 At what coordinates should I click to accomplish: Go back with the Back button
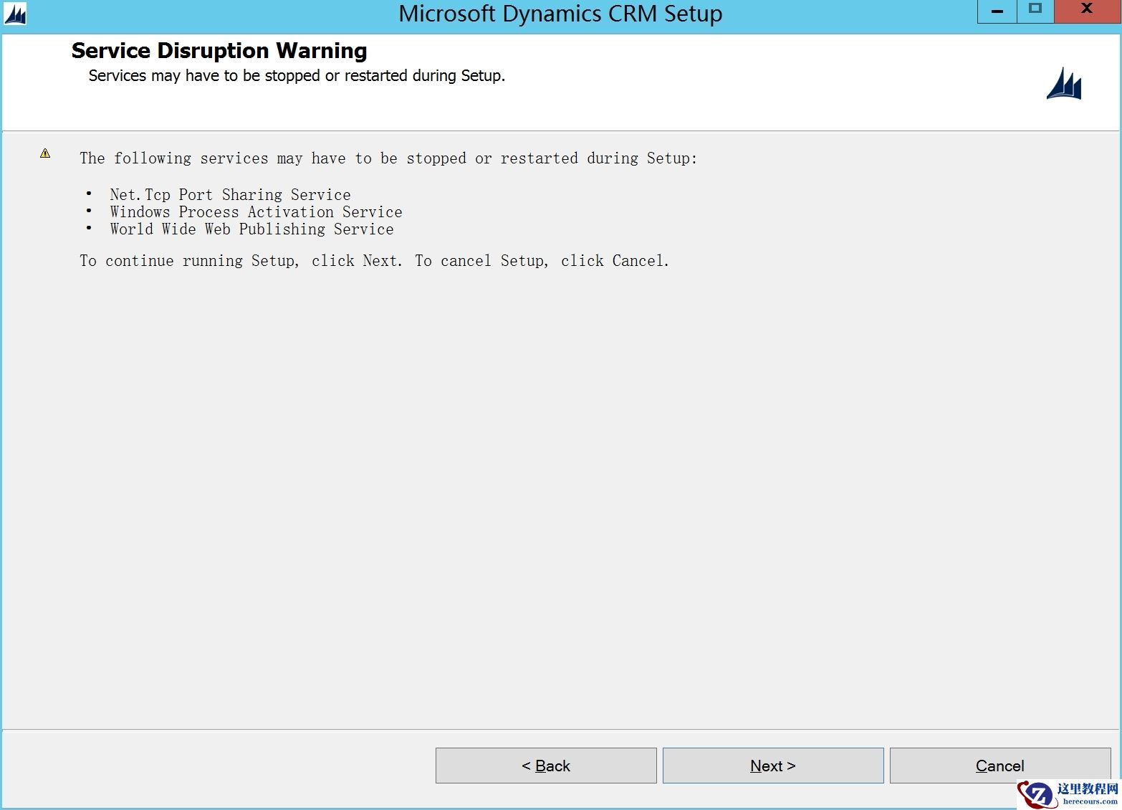tap(546, 766)
